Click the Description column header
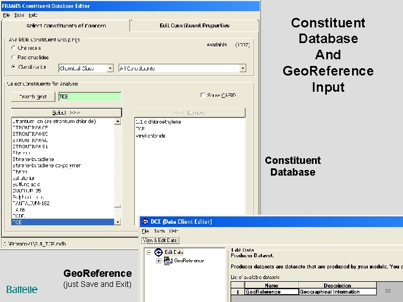 (338, 285)
